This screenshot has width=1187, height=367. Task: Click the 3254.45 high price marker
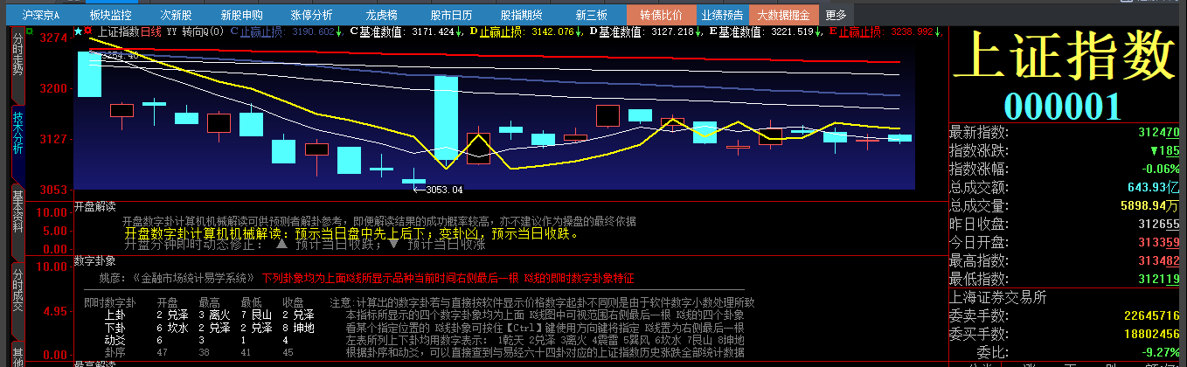click(x=121, y=55)
